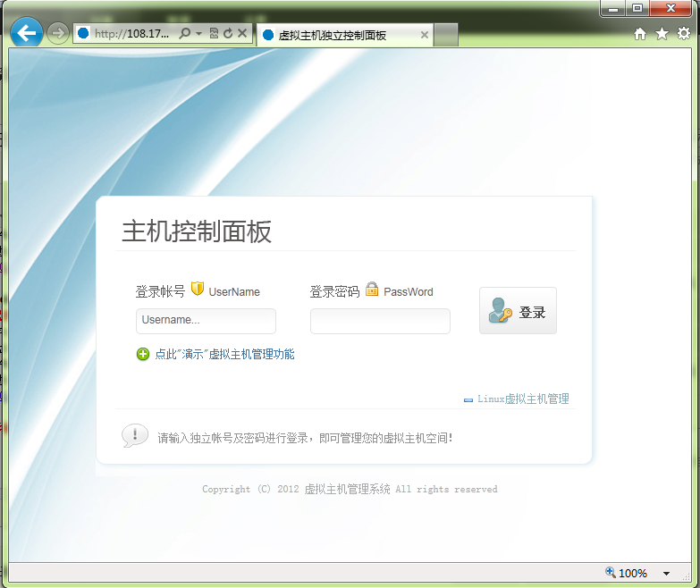Expand the zoom level dropdown arrow
Image resolution: width=700 pixels, height=588 pixels.
pyautogui.click(x=666, y=574)
